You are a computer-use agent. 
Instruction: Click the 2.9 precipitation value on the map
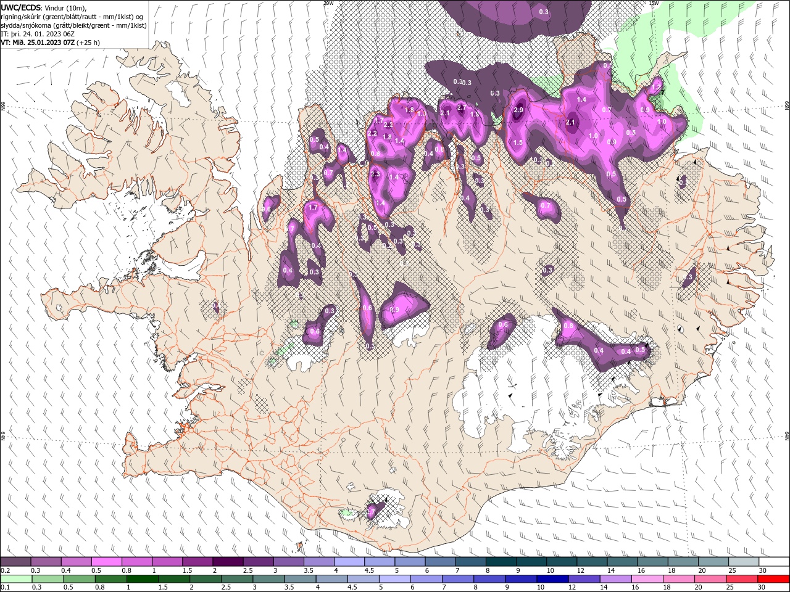click(x=518, y=110)
